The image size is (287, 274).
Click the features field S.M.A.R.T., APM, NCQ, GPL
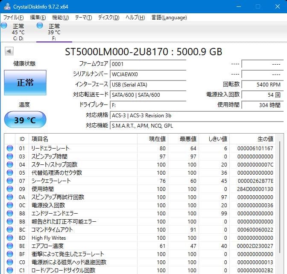click(197, 126)
